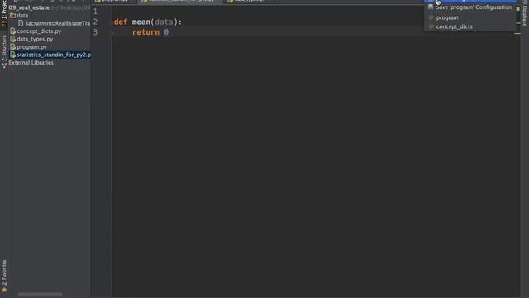The width and height of the screenshot is (529, 298).
Task: Select data_types.py in project tree
Action: point(35,39)
